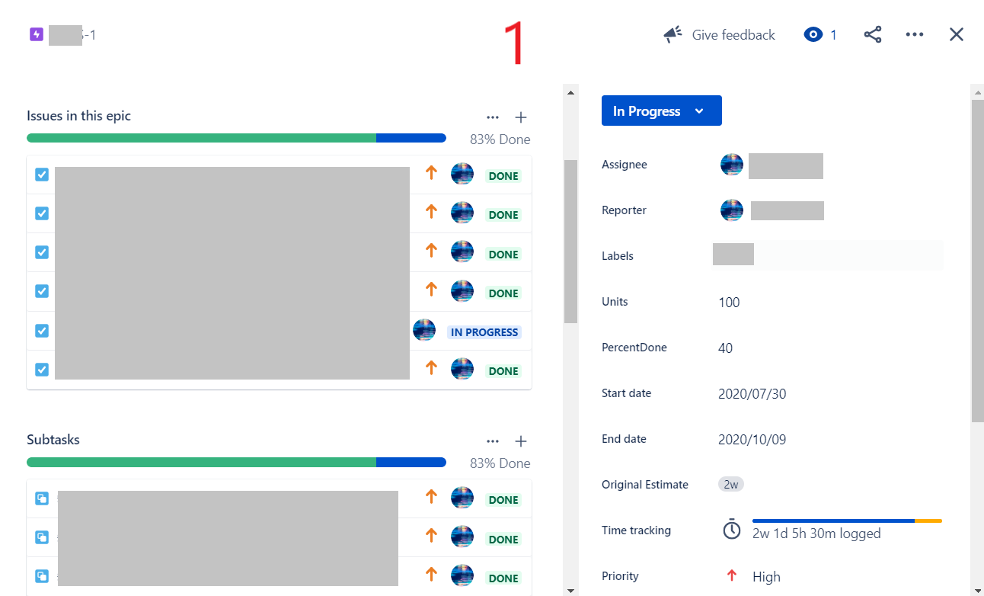Click the 83% Done text under Subtasks
Viewport: 984px width, 596px height.
tap(500, 463)
